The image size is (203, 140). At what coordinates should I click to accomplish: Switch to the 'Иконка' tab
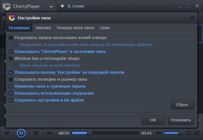(43, 28)
